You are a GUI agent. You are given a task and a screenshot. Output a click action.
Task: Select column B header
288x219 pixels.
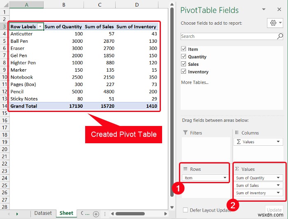coord(64,5)
